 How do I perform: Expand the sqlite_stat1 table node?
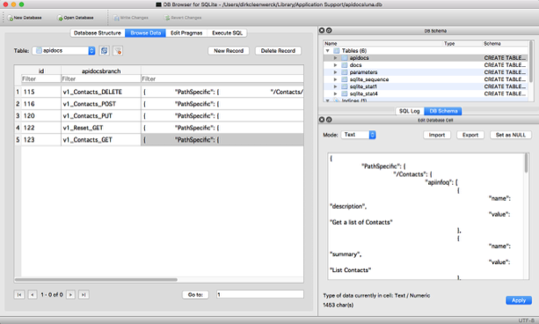[335, 86]
